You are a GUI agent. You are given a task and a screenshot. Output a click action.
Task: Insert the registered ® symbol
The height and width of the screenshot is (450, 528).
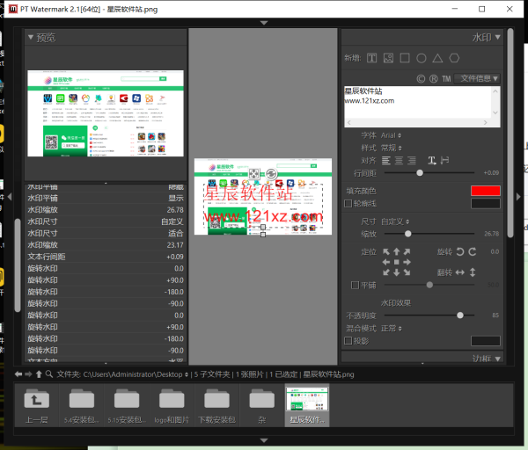pyautogui.click(x=434, y=79)
